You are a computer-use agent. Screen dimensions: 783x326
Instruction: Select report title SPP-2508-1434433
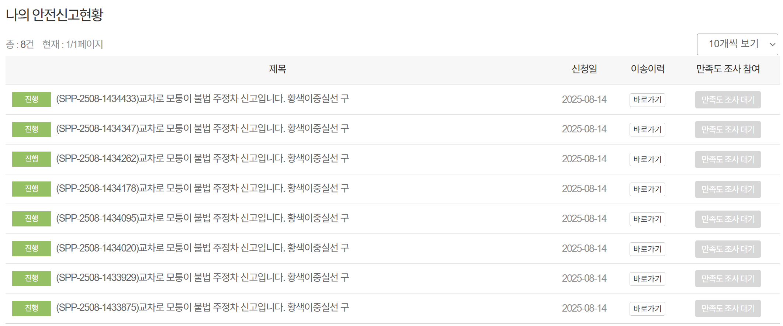[x=201, y=99]
